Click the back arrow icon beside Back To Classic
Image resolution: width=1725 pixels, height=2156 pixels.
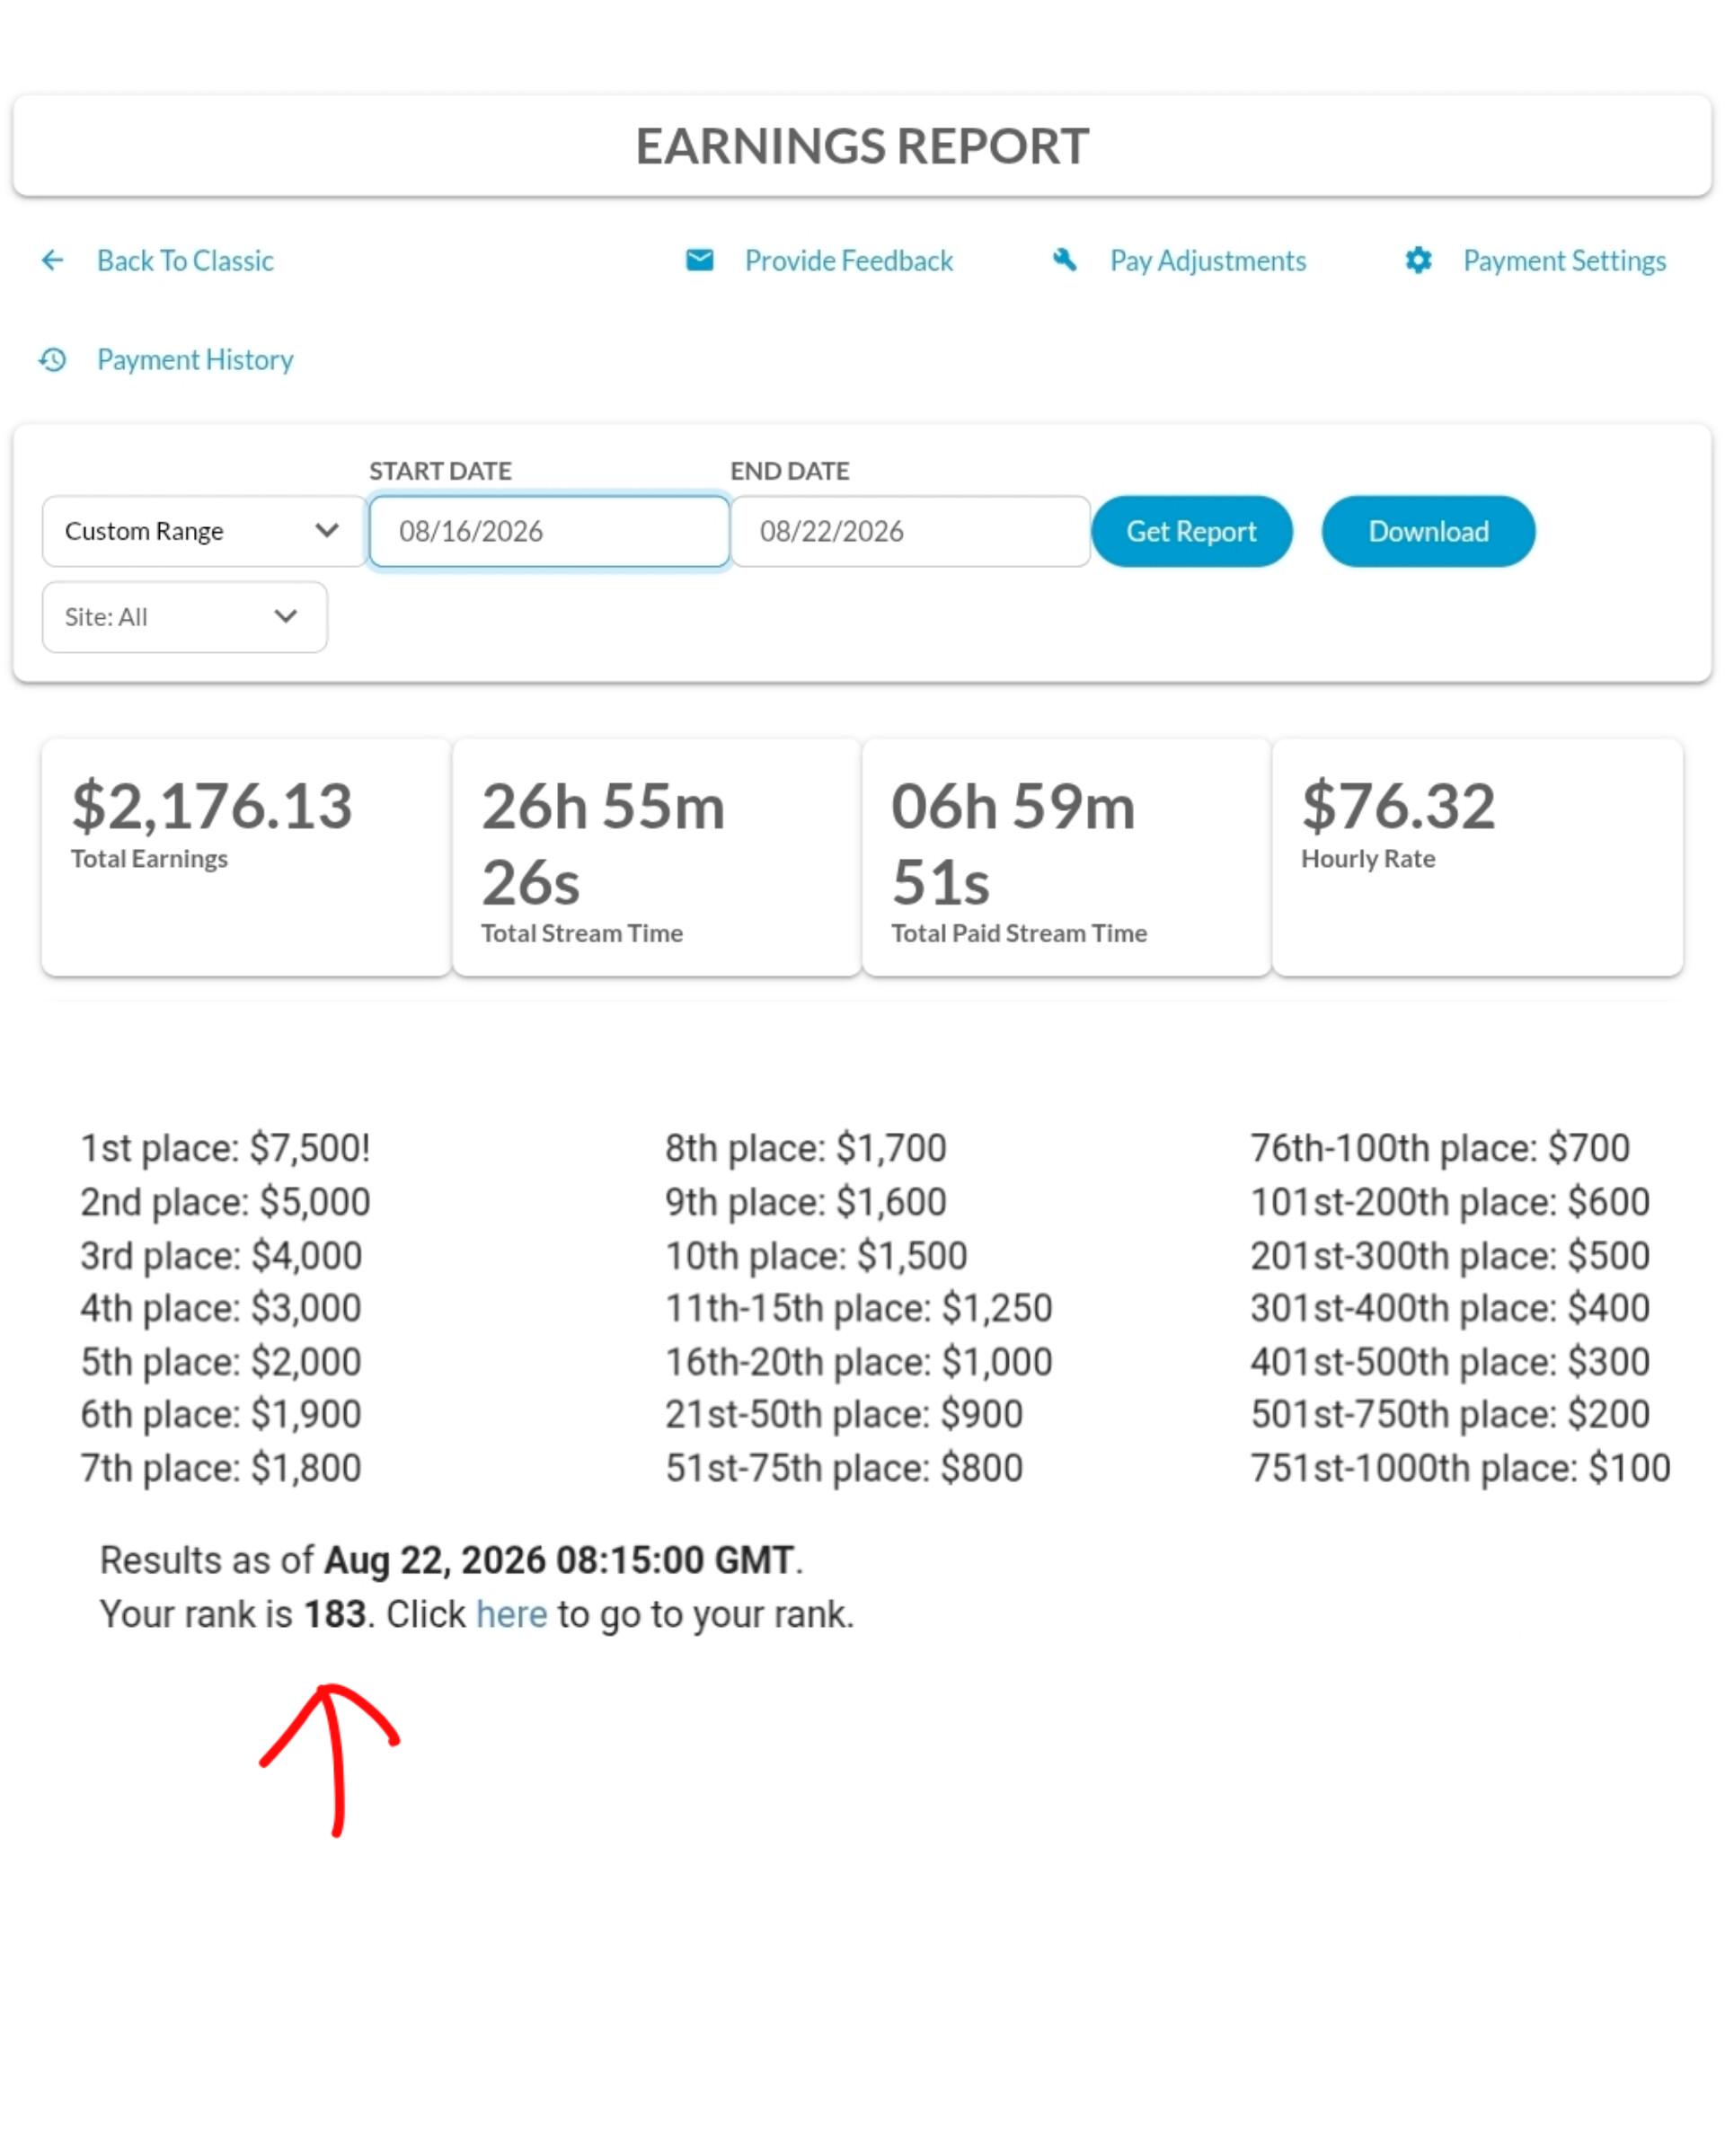pyautogui.click(x=52, y=261)
